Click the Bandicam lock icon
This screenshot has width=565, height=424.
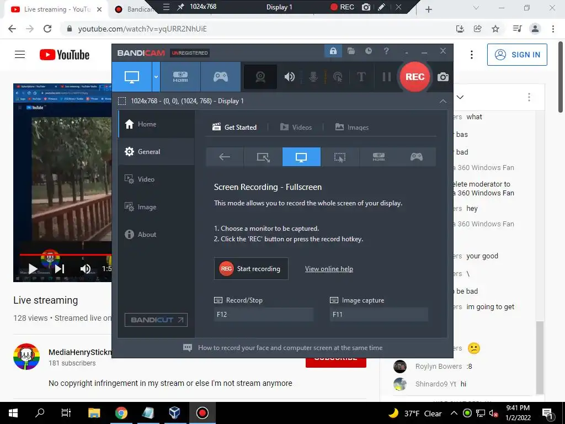333,51
